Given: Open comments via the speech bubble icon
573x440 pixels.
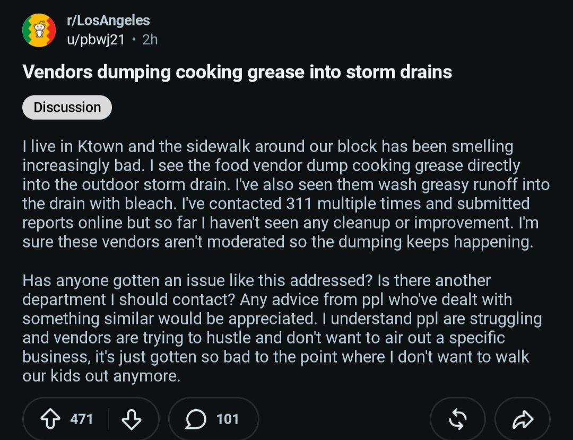Looking at the screenshot, I should coord(196,419).
